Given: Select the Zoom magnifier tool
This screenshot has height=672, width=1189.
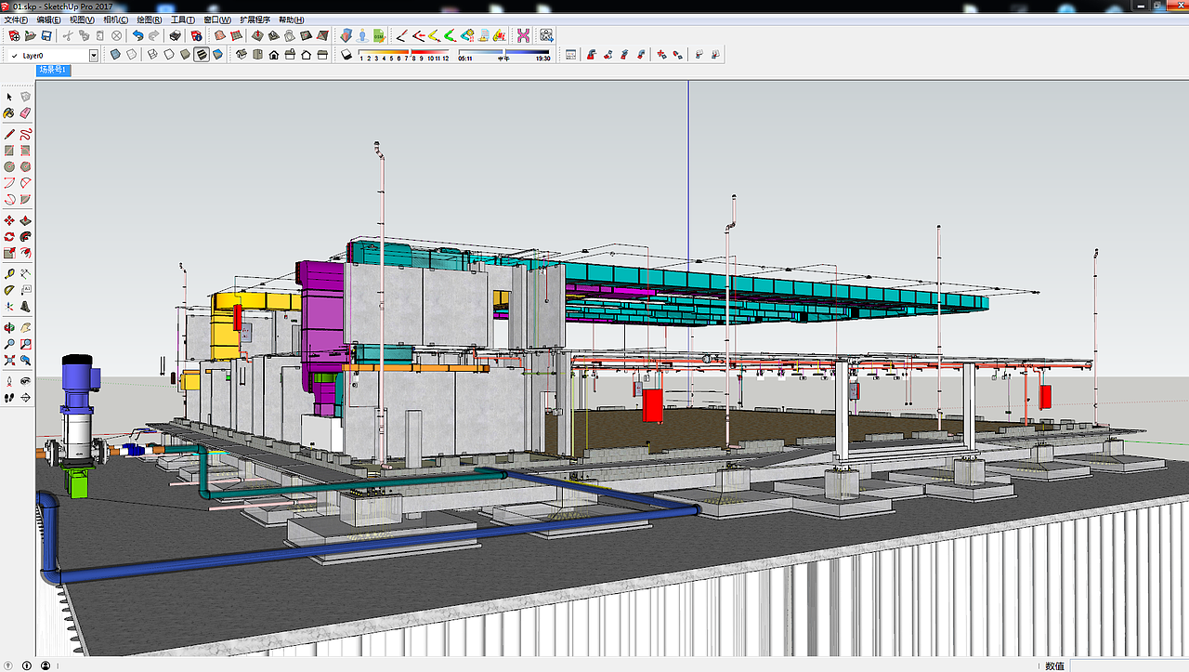Looking at the screenshot, I should (x=9, y=344).
